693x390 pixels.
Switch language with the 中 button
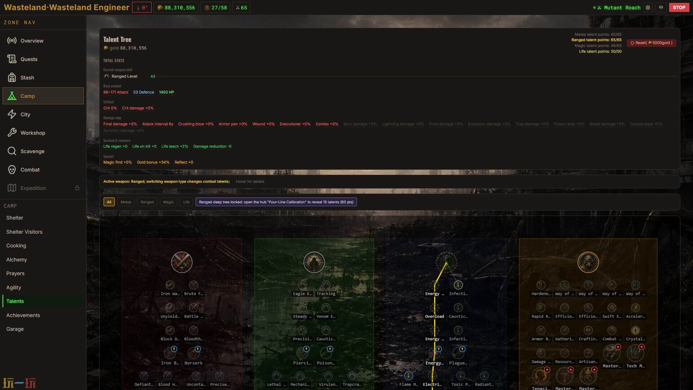point(661,8)
